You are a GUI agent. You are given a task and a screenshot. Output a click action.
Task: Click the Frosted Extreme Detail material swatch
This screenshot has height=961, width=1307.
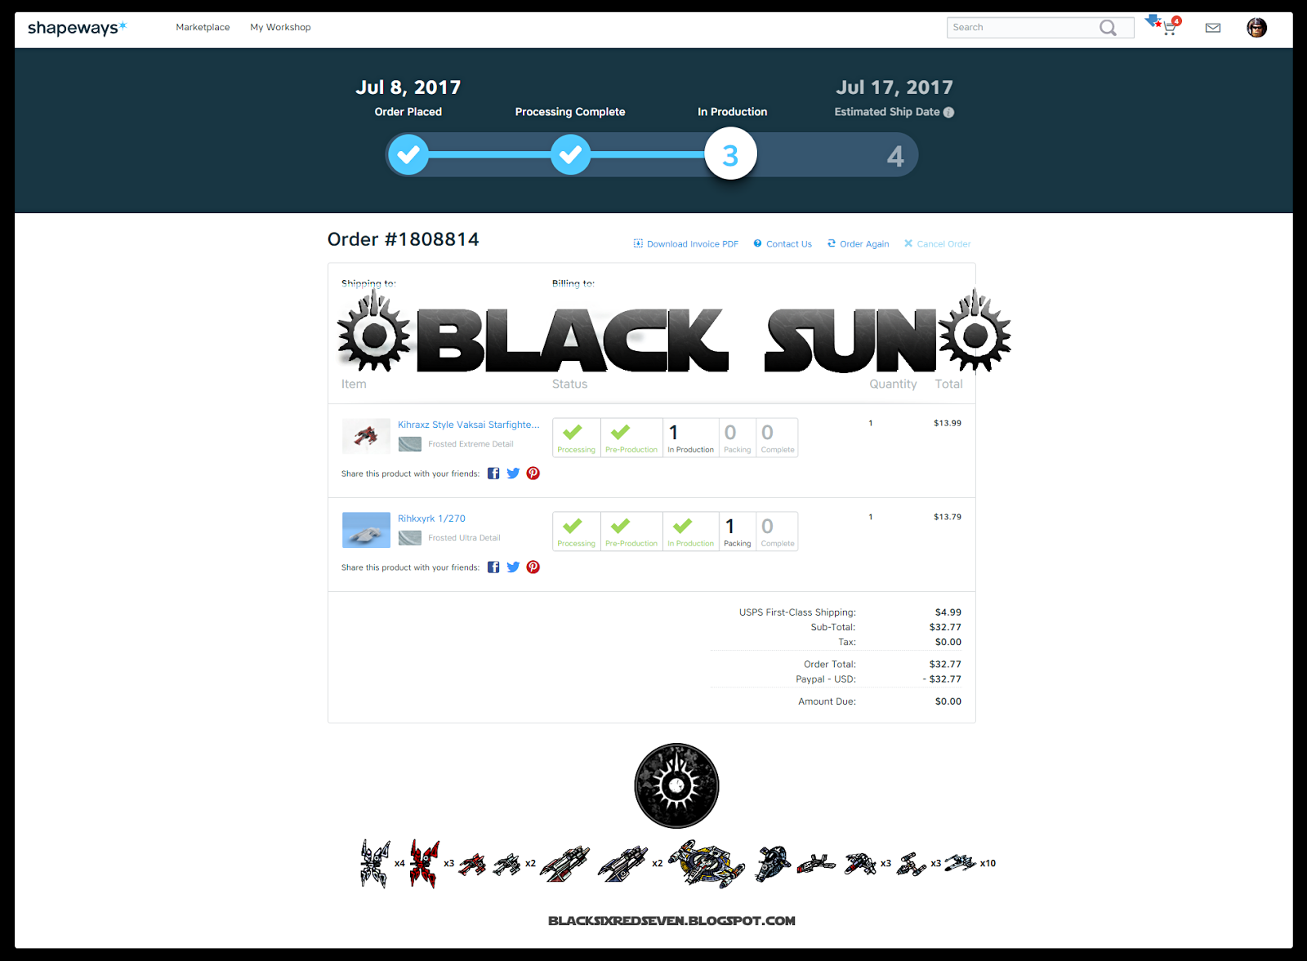410,444
